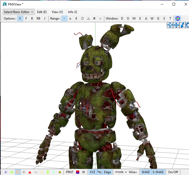
Task: Open the O window button
Action: pos(128,19)
